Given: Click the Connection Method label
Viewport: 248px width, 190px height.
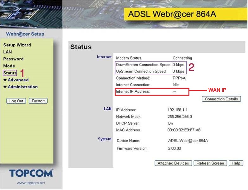Looking at the screenshot, I should coord(133,78).
